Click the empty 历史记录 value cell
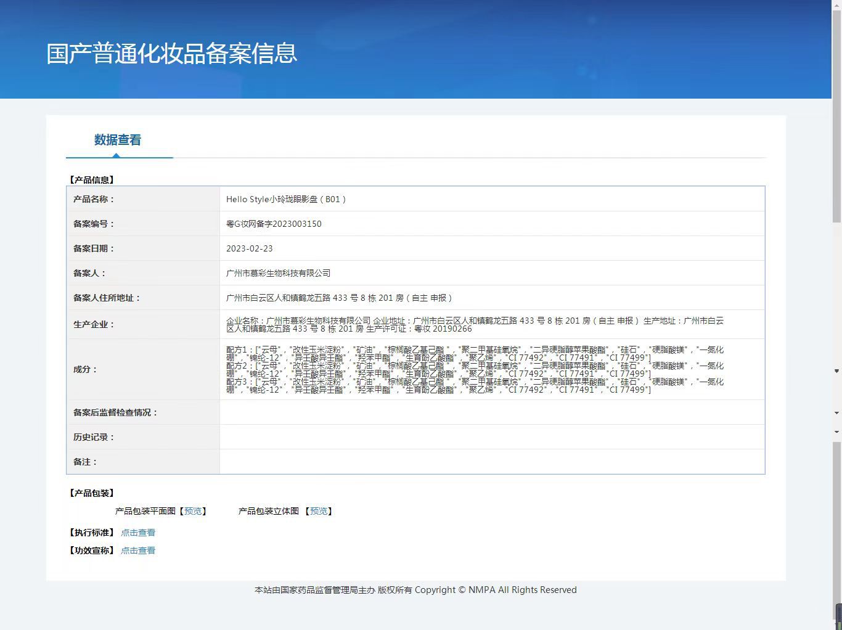This screenshot has width=842, height=630. (492, 437)
